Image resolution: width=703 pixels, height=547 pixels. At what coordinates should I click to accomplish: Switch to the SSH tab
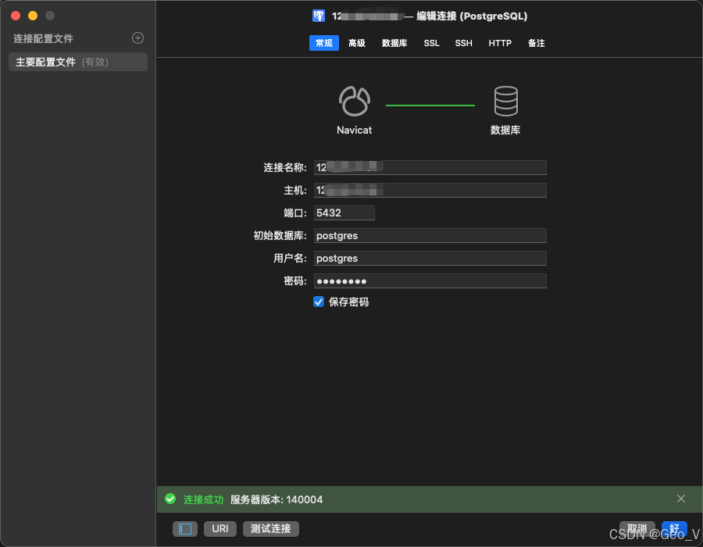click(463, 43)
